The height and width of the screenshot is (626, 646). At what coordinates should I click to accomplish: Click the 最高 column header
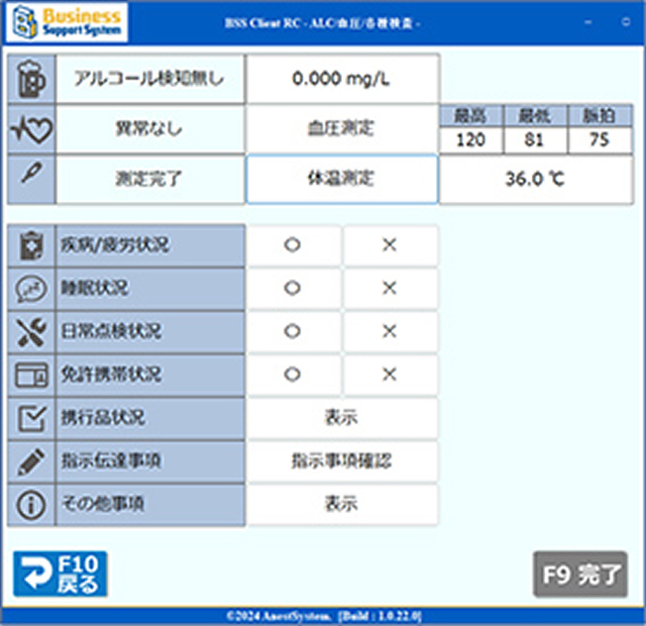click(x=471, y=116)
